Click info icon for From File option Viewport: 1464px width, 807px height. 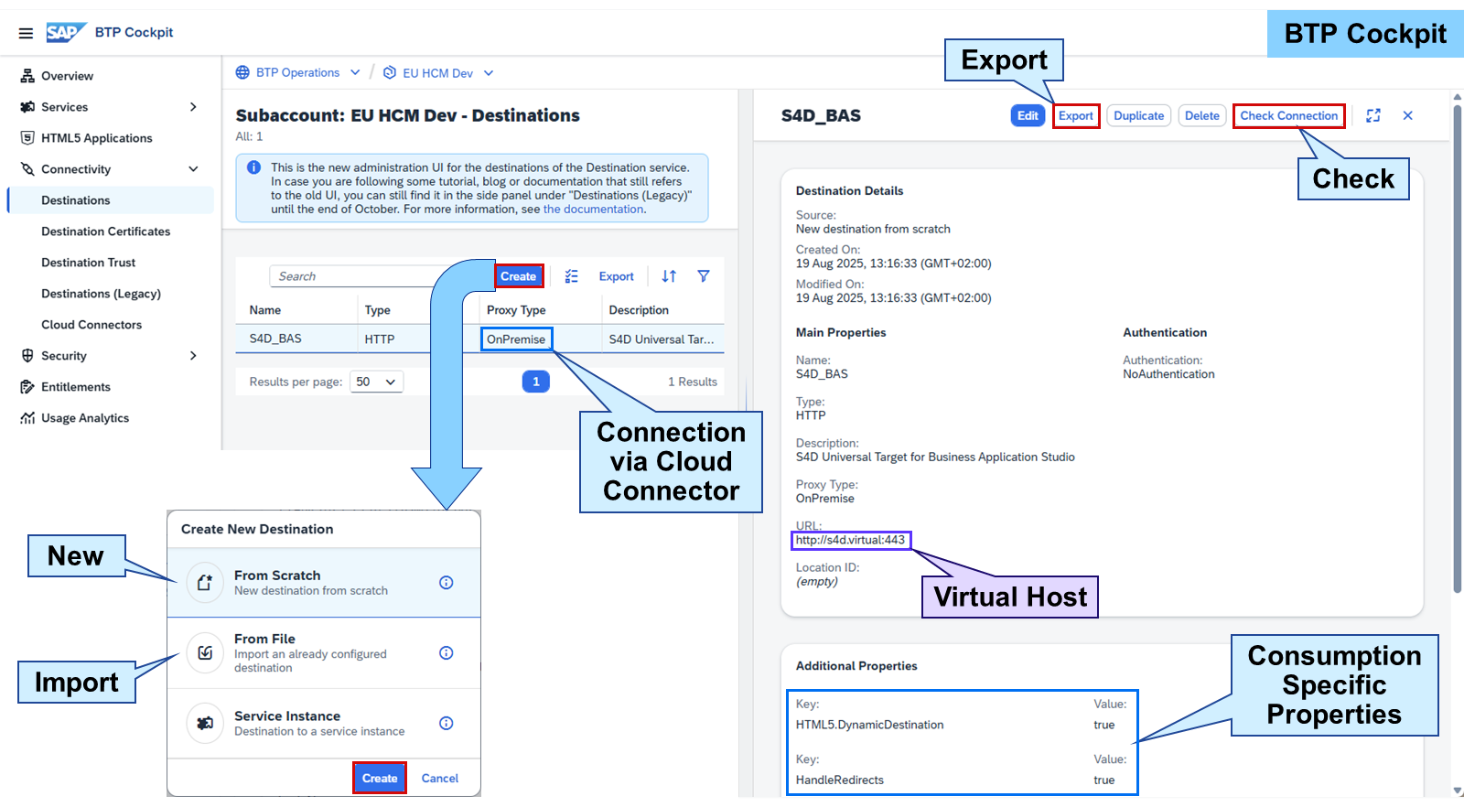click(x=447, y=653)
